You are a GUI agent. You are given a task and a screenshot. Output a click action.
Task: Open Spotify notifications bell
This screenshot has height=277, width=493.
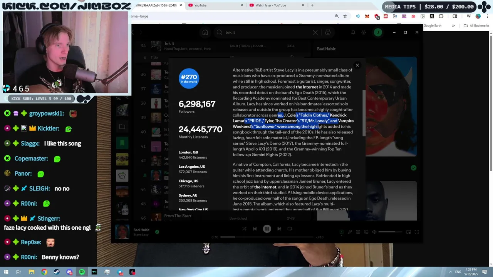point(353,32)
